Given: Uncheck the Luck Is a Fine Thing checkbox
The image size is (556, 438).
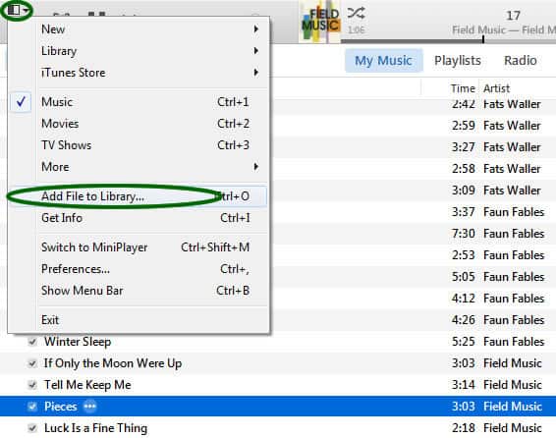Looking at the screenshot, I should pyautogui.click(x=32, y=428).
